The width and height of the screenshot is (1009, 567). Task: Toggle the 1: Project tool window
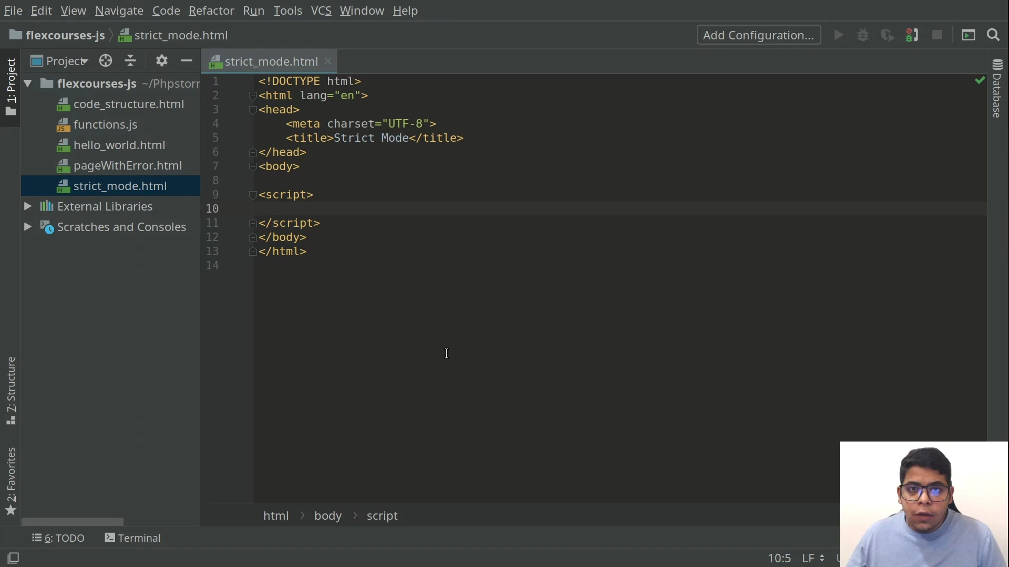click(x=11, y=87)
